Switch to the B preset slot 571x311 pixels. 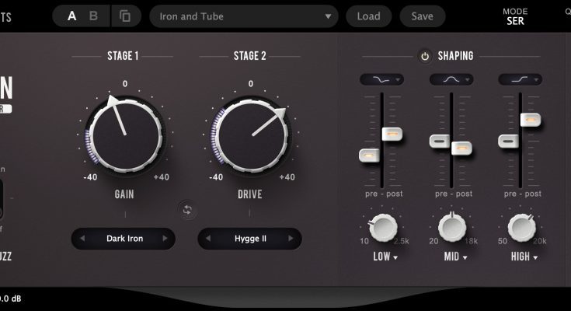click(94, 16)
